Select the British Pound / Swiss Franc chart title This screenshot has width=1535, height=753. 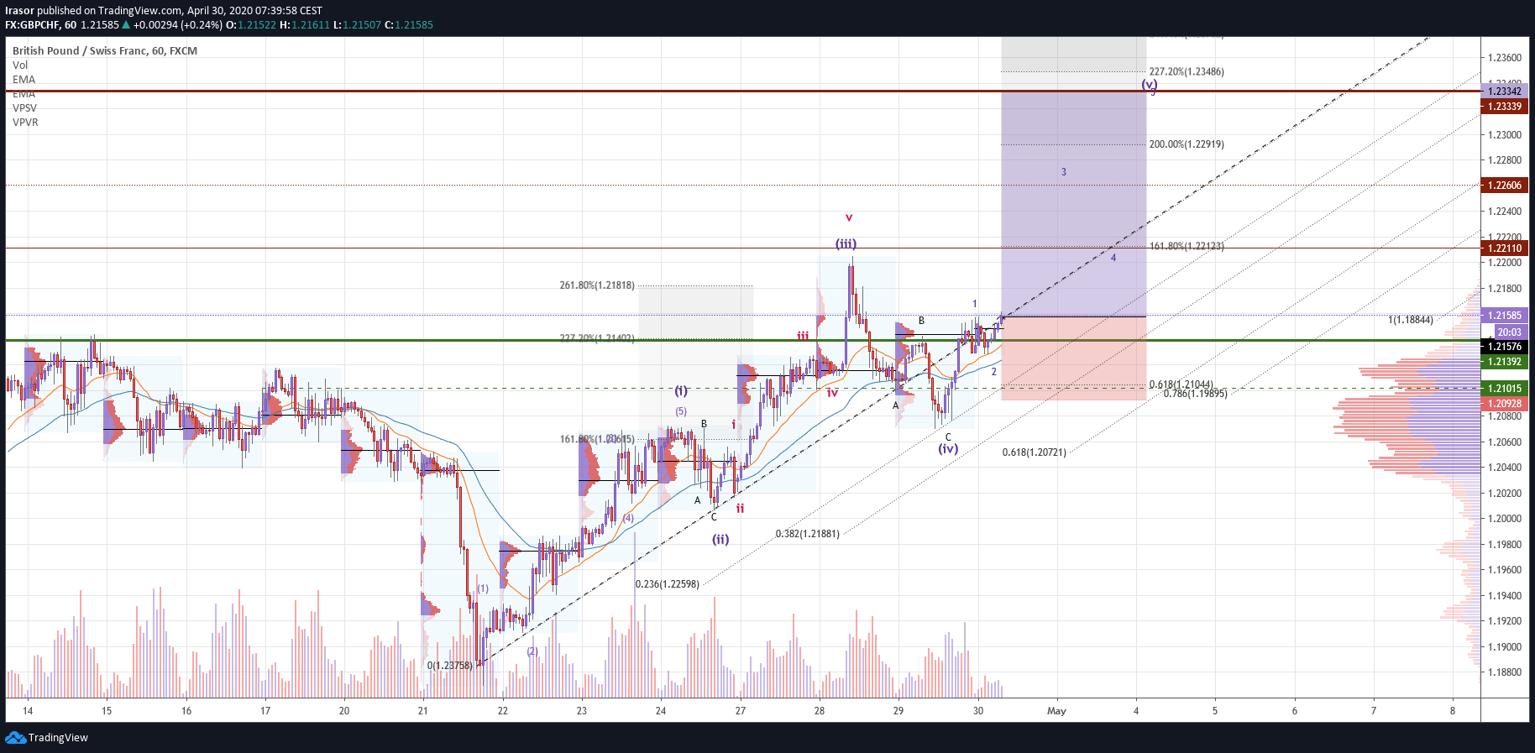pyautogui.click(x=105, y=51)
